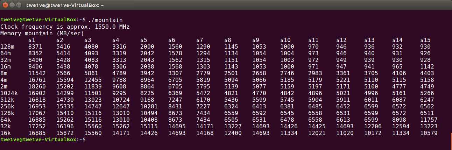Click the s12 column header
Viewport: 452px width, 150px height.
click(341, 40)
